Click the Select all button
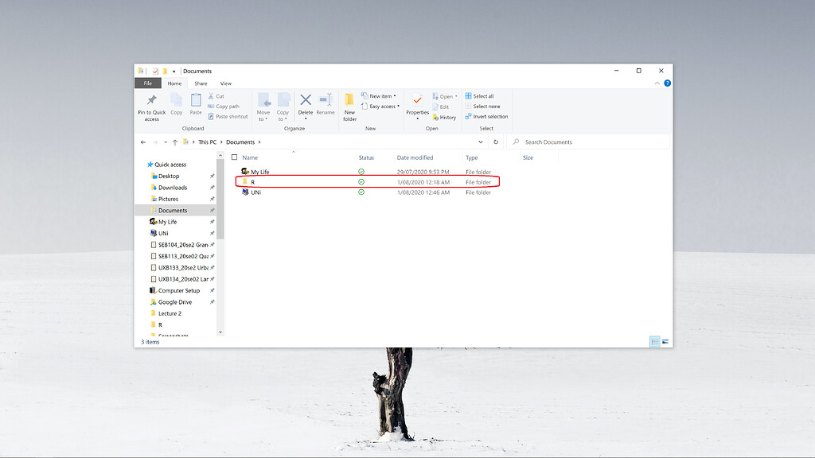The width and height of the screenshot is (815, 458). click(482, 96)
